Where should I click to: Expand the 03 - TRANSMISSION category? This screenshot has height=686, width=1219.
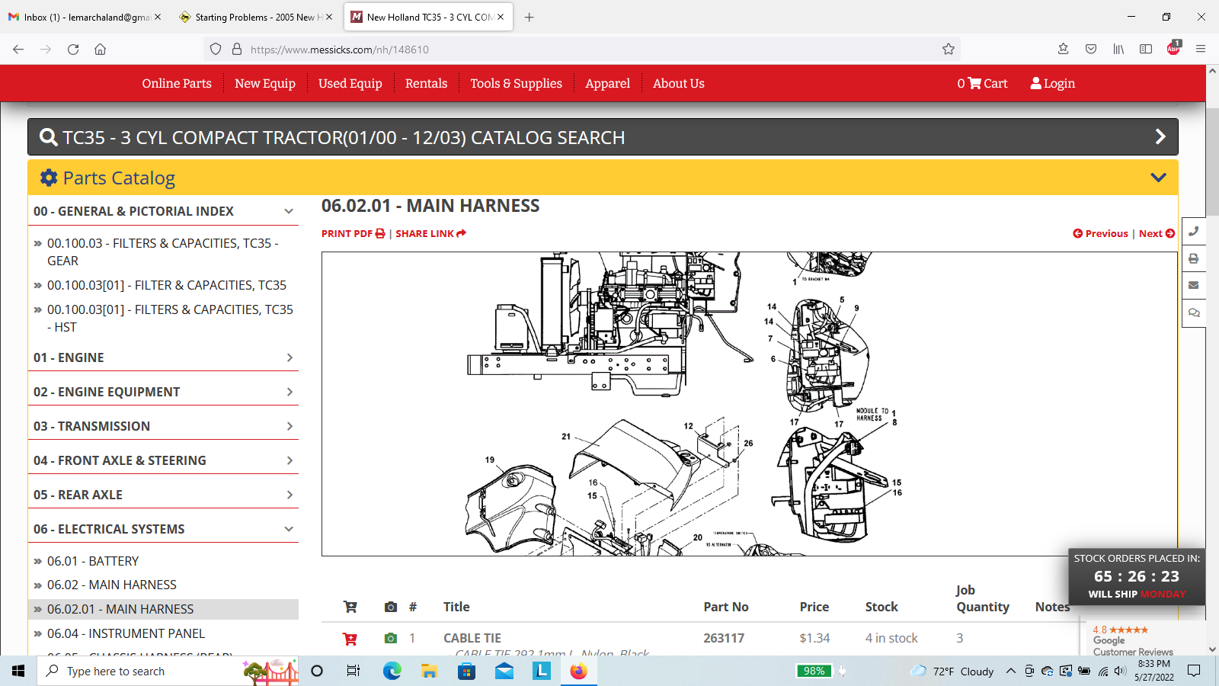290,426
